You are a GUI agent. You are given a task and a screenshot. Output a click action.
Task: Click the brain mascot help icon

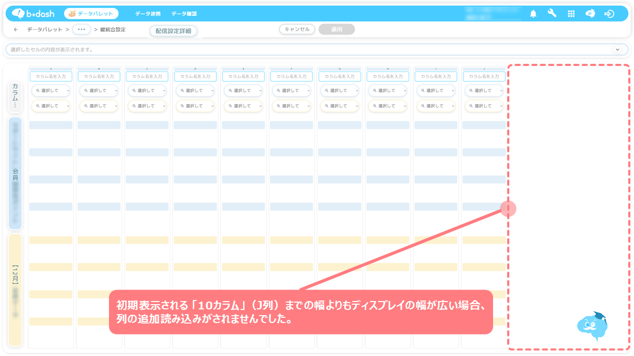click(x=591, y=326)
